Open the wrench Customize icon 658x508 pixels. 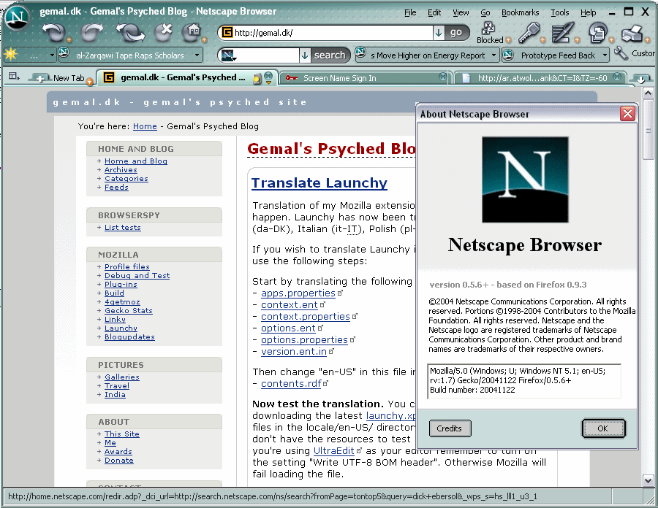pyautogui.click(x=621, y=54)
